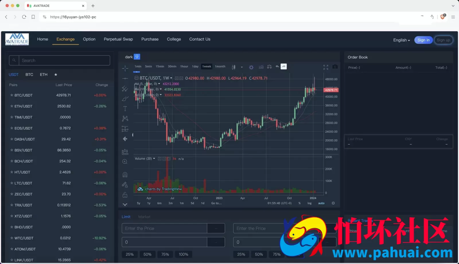This screenshot has width=459, height=264.
Task: Open MA 5 indicator dropdown
Action: (159, 84)
